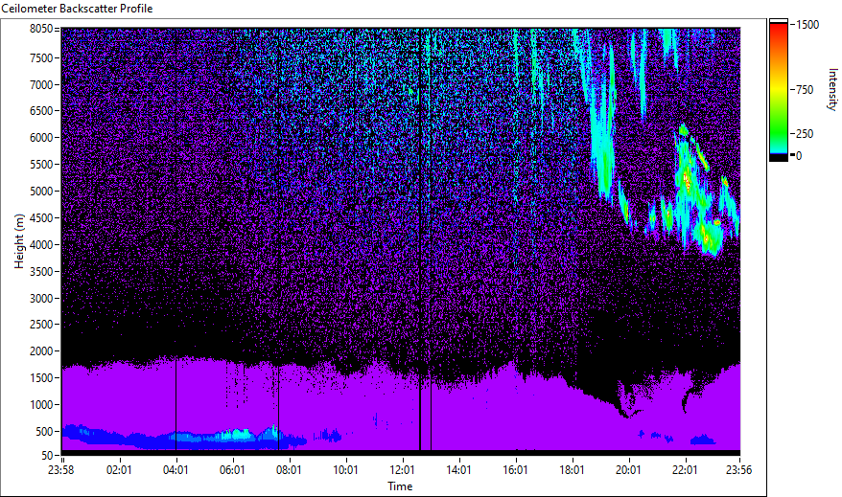Viewport: 842px width, 497px height.
Task: Select the 3000 height axis label
Action: [41, 299]
